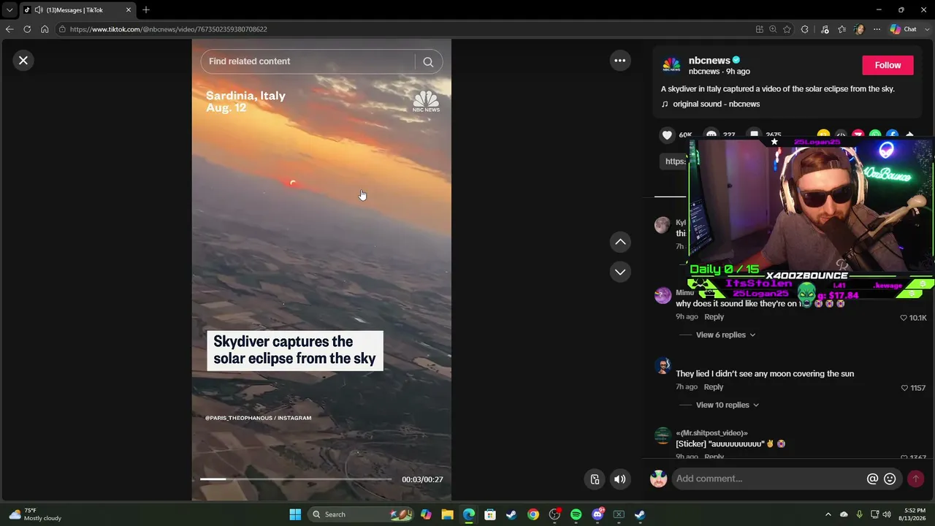This screenshot has height=526, width=935.
Task: Open Google Chrome from the taskbar
Action: tap(533, 514)
